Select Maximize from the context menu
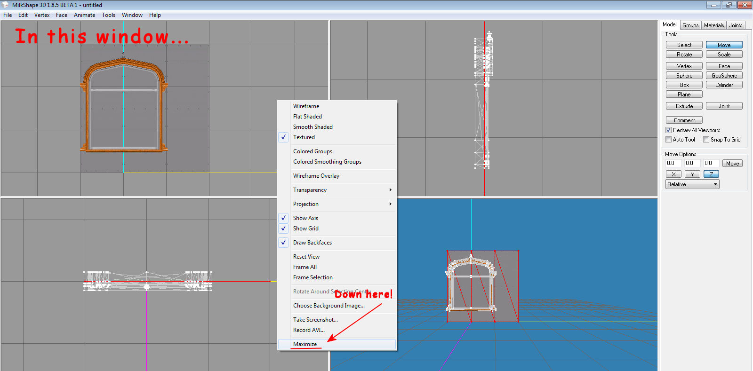The height and width of the screenshot is (371, 753). point(337,344)
